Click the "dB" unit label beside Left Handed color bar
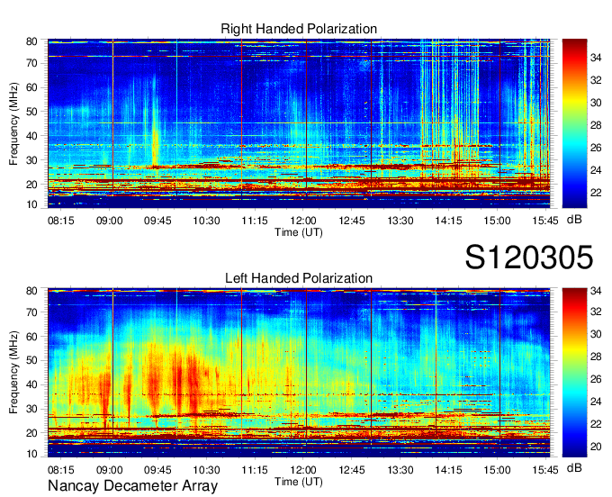Viewport: 612px width, 497px height. click(574, 468)
